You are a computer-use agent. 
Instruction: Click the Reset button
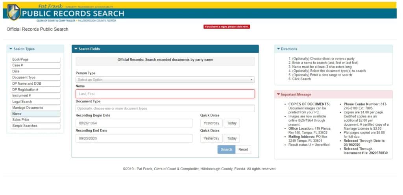coord(243,149)
